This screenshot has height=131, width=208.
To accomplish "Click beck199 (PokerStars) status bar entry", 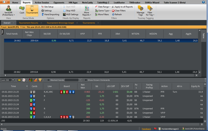I will coord(193,129).
